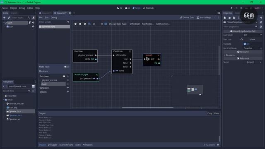Viewport: 265px width, 149px height.
Task: Toggle visibility of Icon node
Action: [x=33, y=26]
